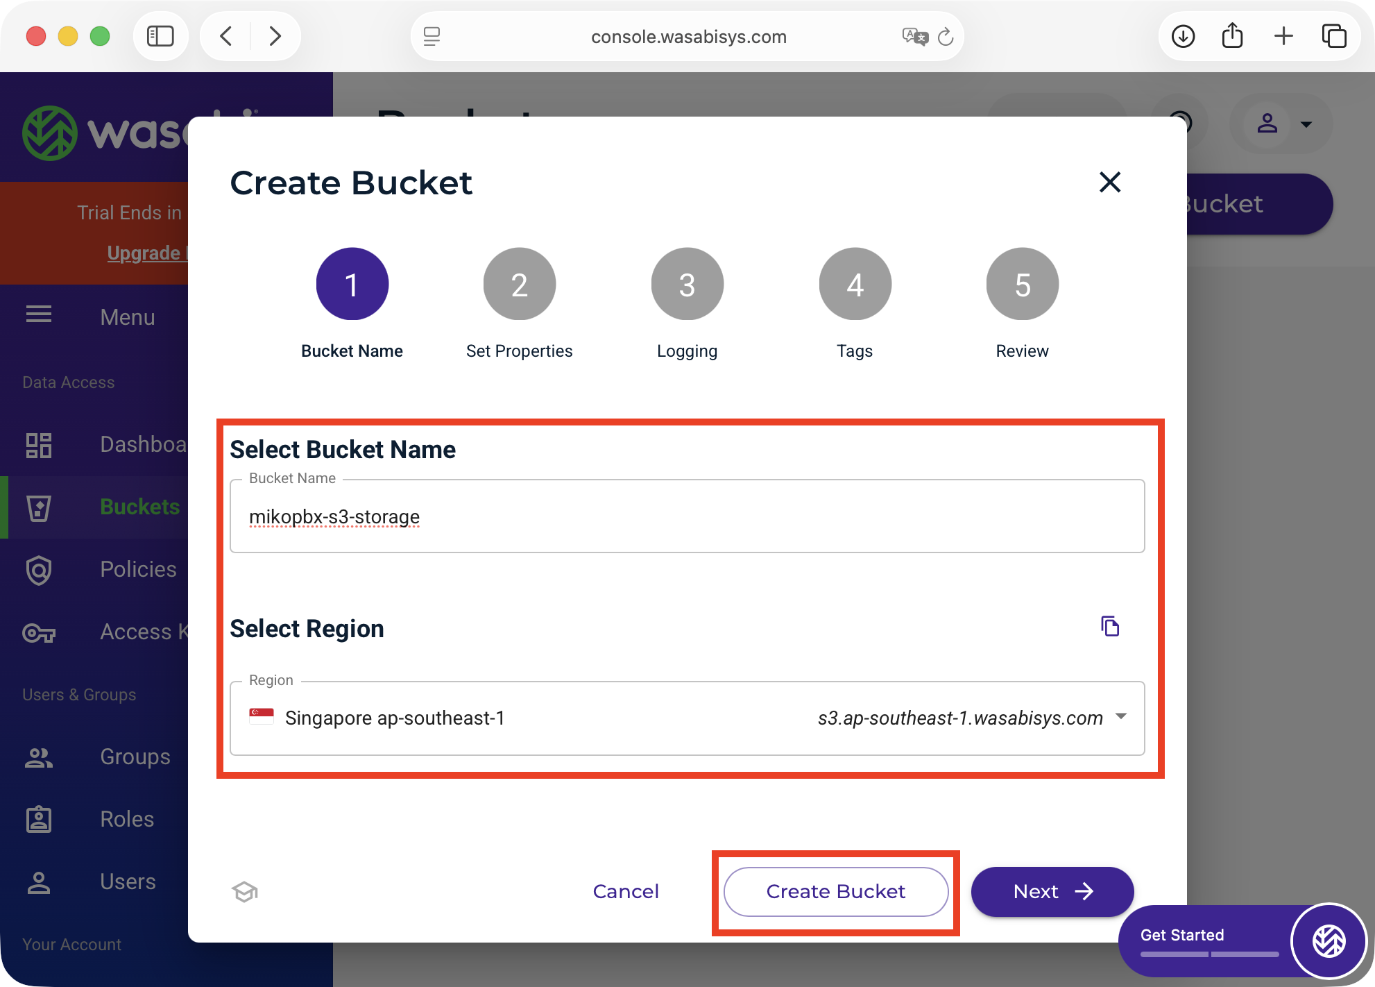Click the Safari downloads icon

[x=1183, y=36]
